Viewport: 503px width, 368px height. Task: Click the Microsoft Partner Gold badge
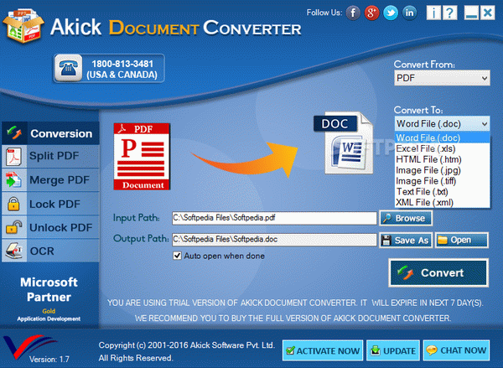pyautogui.click(x=49, y=298)
